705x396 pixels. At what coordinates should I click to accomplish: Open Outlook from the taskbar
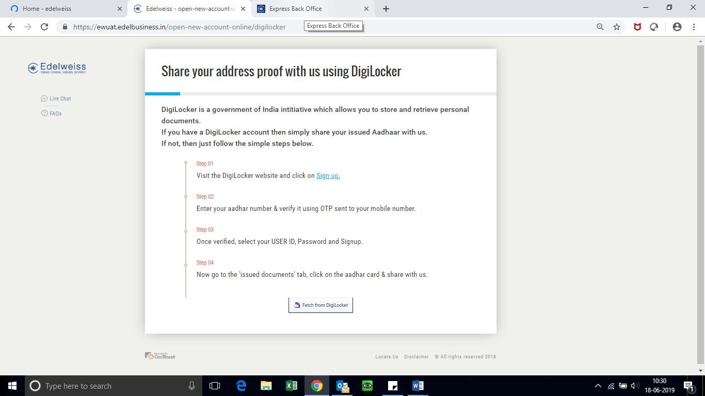342,386
